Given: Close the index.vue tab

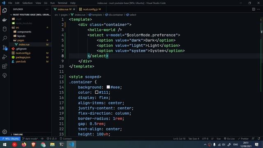Looking at the screenshot, I should click(74, 9).
